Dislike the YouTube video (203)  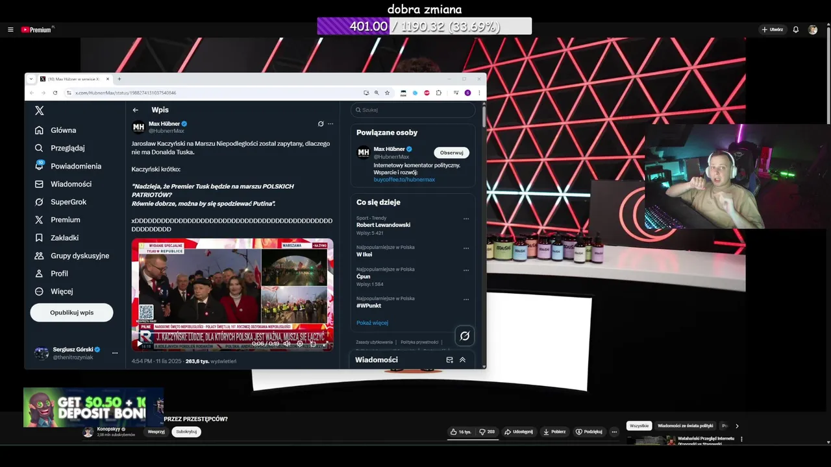(487, 432)
